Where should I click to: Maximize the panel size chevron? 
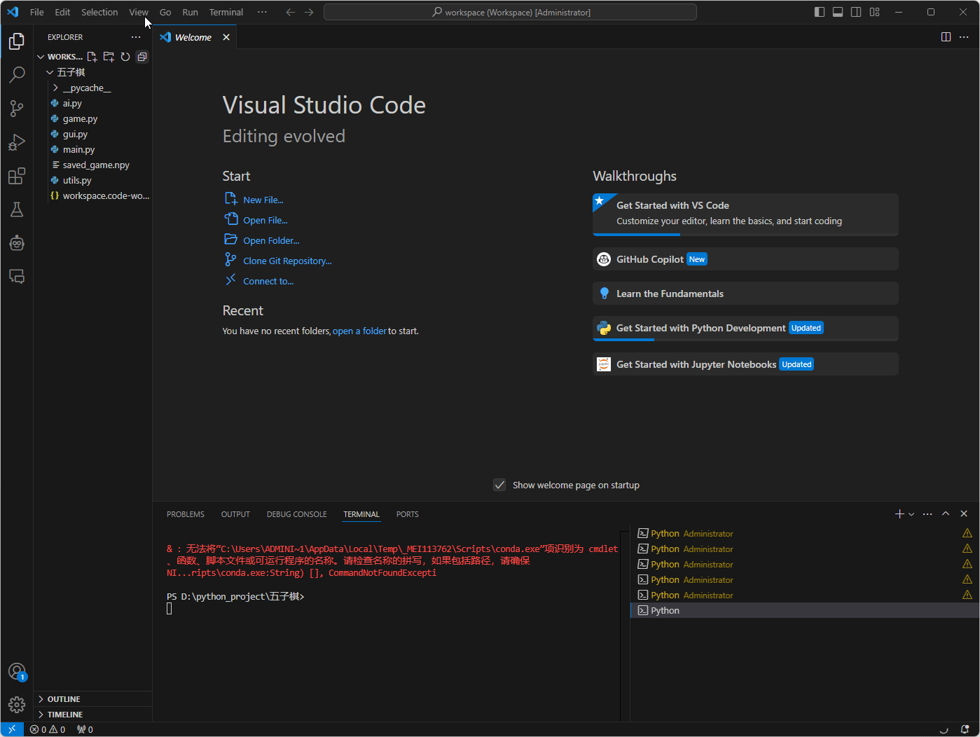946,514
